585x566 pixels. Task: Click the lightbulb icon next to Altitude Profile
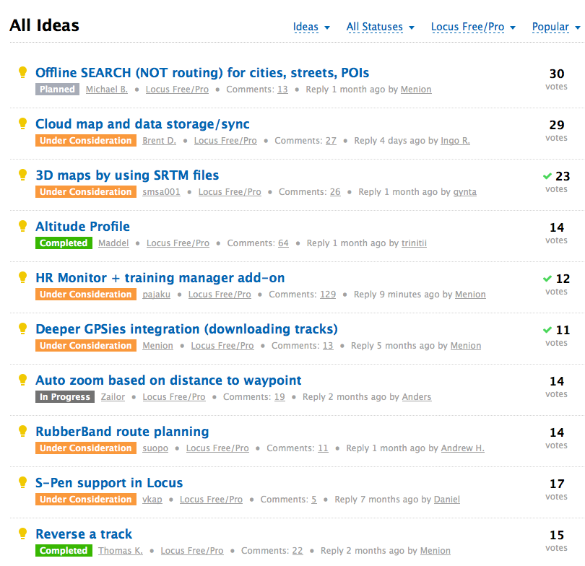pyautogui.click(x=22, y=226)
